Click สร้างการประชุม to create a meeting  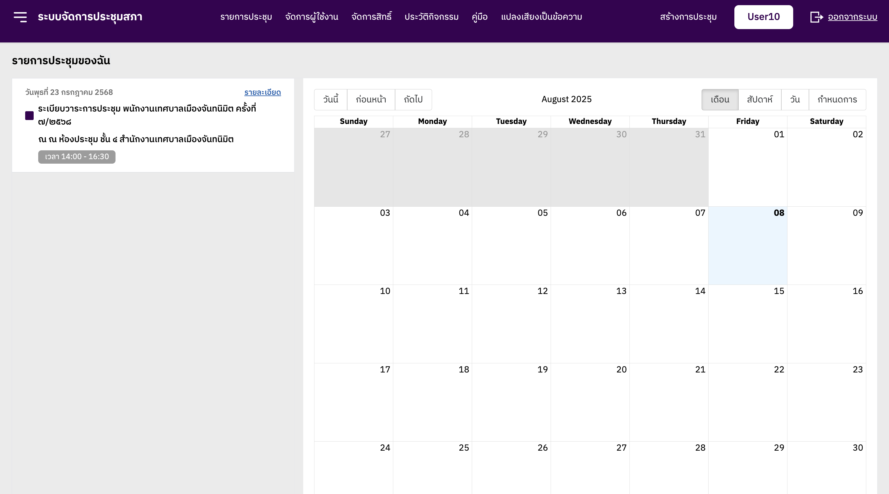(688, 17)
